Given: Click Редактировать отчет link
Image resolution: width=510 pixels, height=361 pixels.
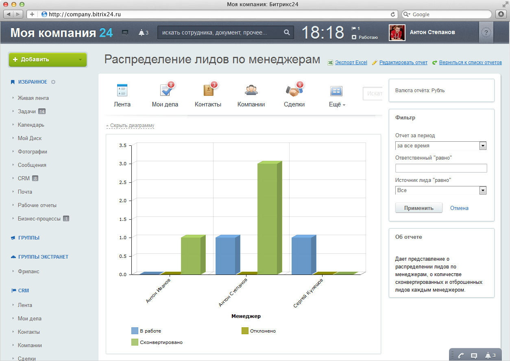Looking at the screenshot, I should coord(403,63).
